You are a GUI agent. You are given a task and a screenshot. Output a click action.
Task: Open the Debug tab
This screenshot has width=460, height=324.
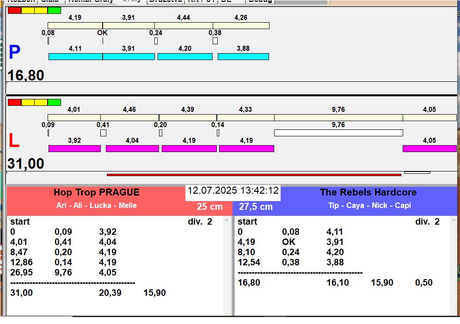(x=260, y=1)
